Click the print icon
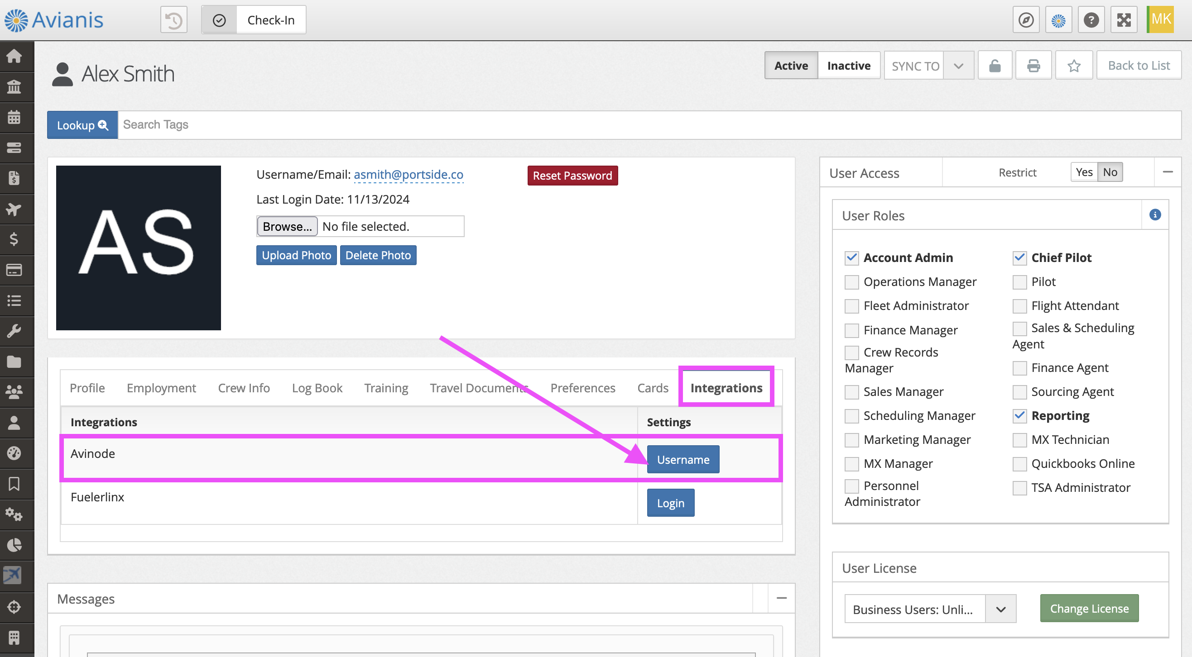The height and width of the screenshot is (657, 1192). (x=1033, y=66)
